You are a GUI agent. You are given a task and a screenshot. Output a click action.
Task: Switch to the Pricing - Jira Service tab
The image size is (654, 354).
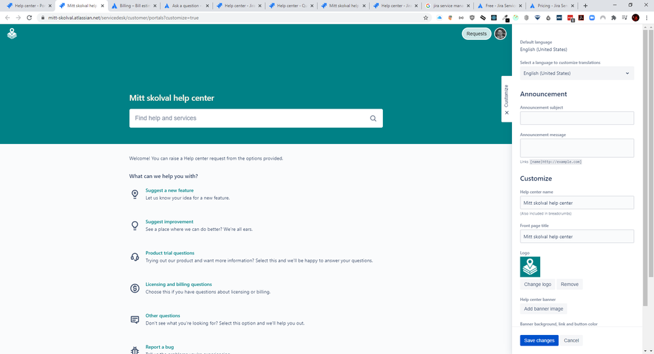(552, 6)
